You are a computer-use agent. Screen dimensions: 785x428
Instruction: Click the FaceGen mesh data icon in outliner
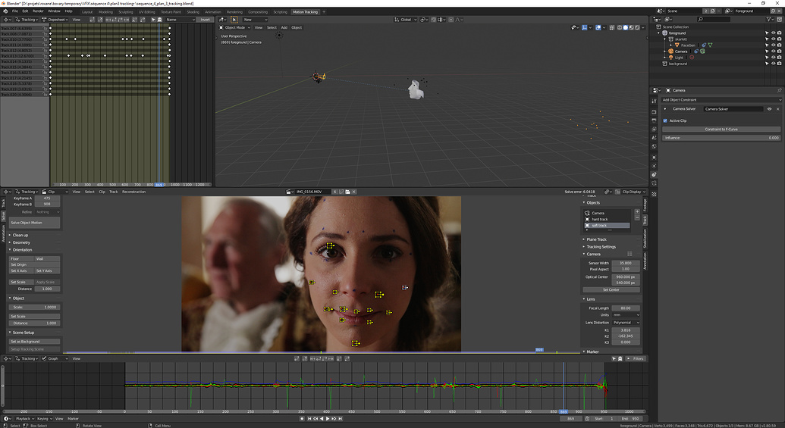coord(711,45)
